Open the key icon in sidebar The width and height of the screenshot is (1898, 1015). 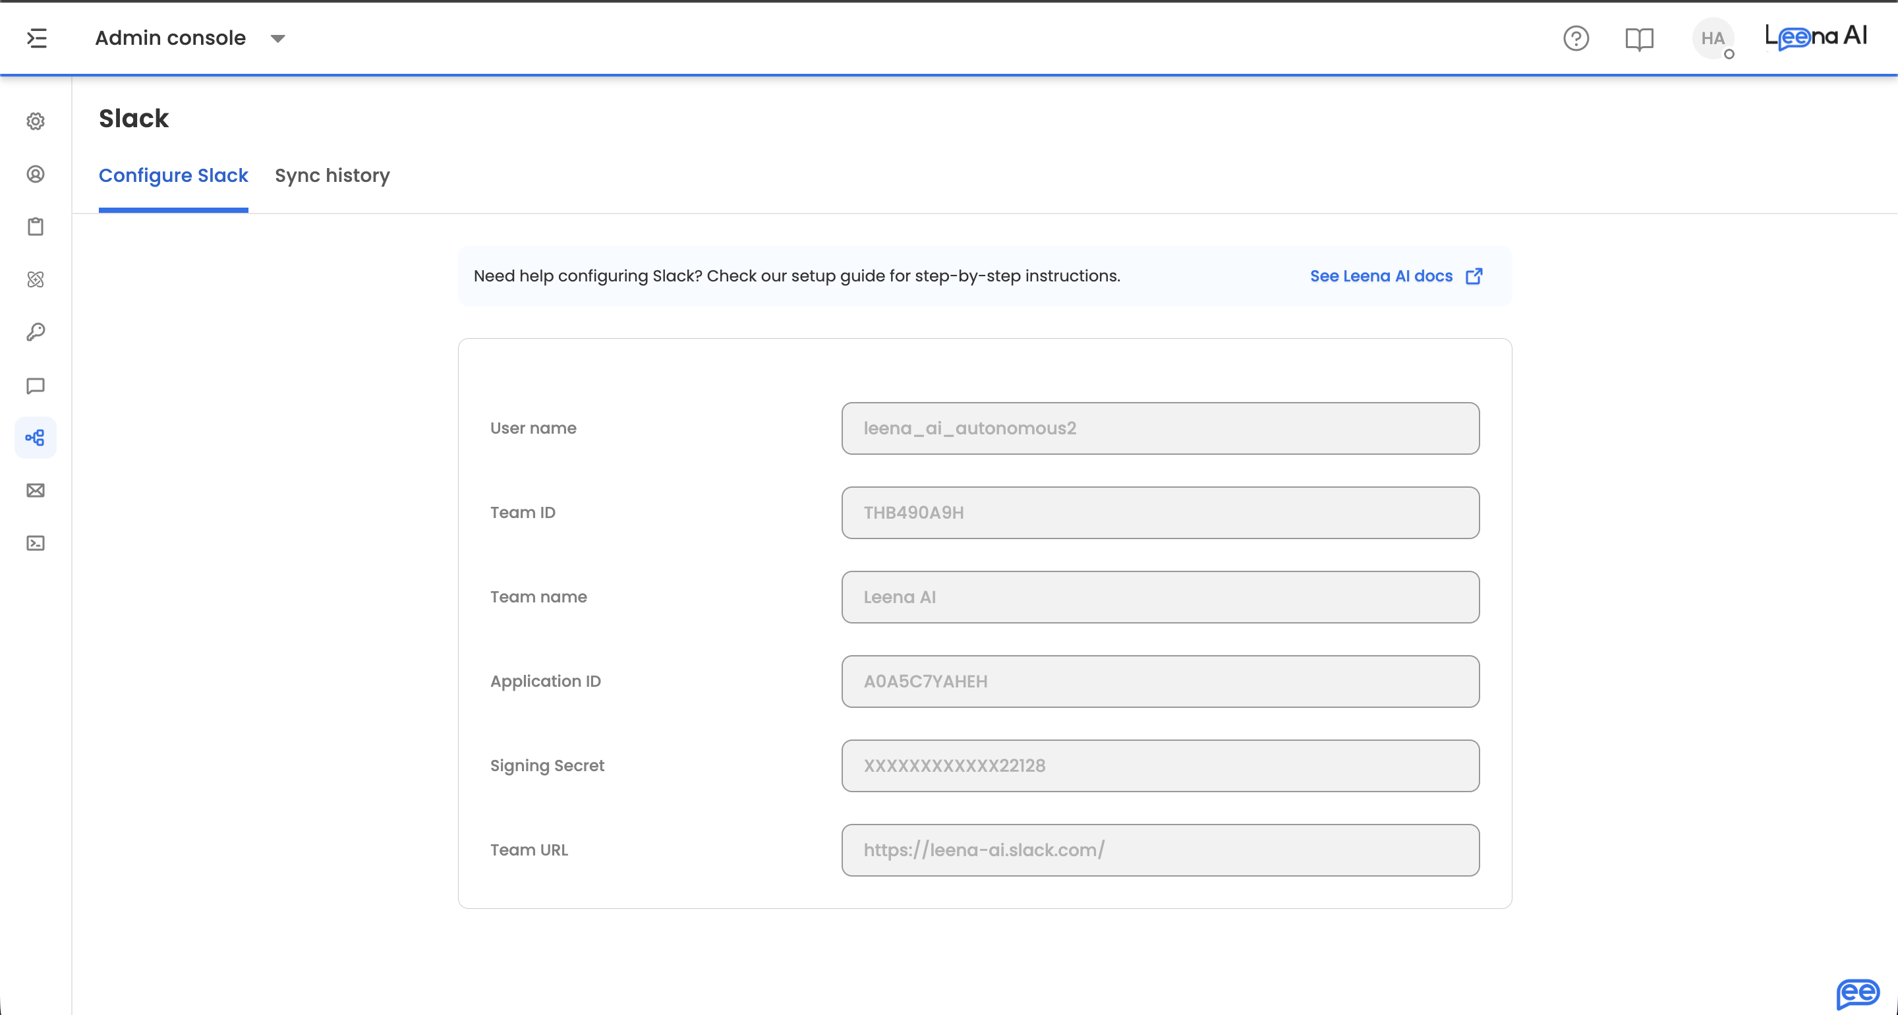36,332
